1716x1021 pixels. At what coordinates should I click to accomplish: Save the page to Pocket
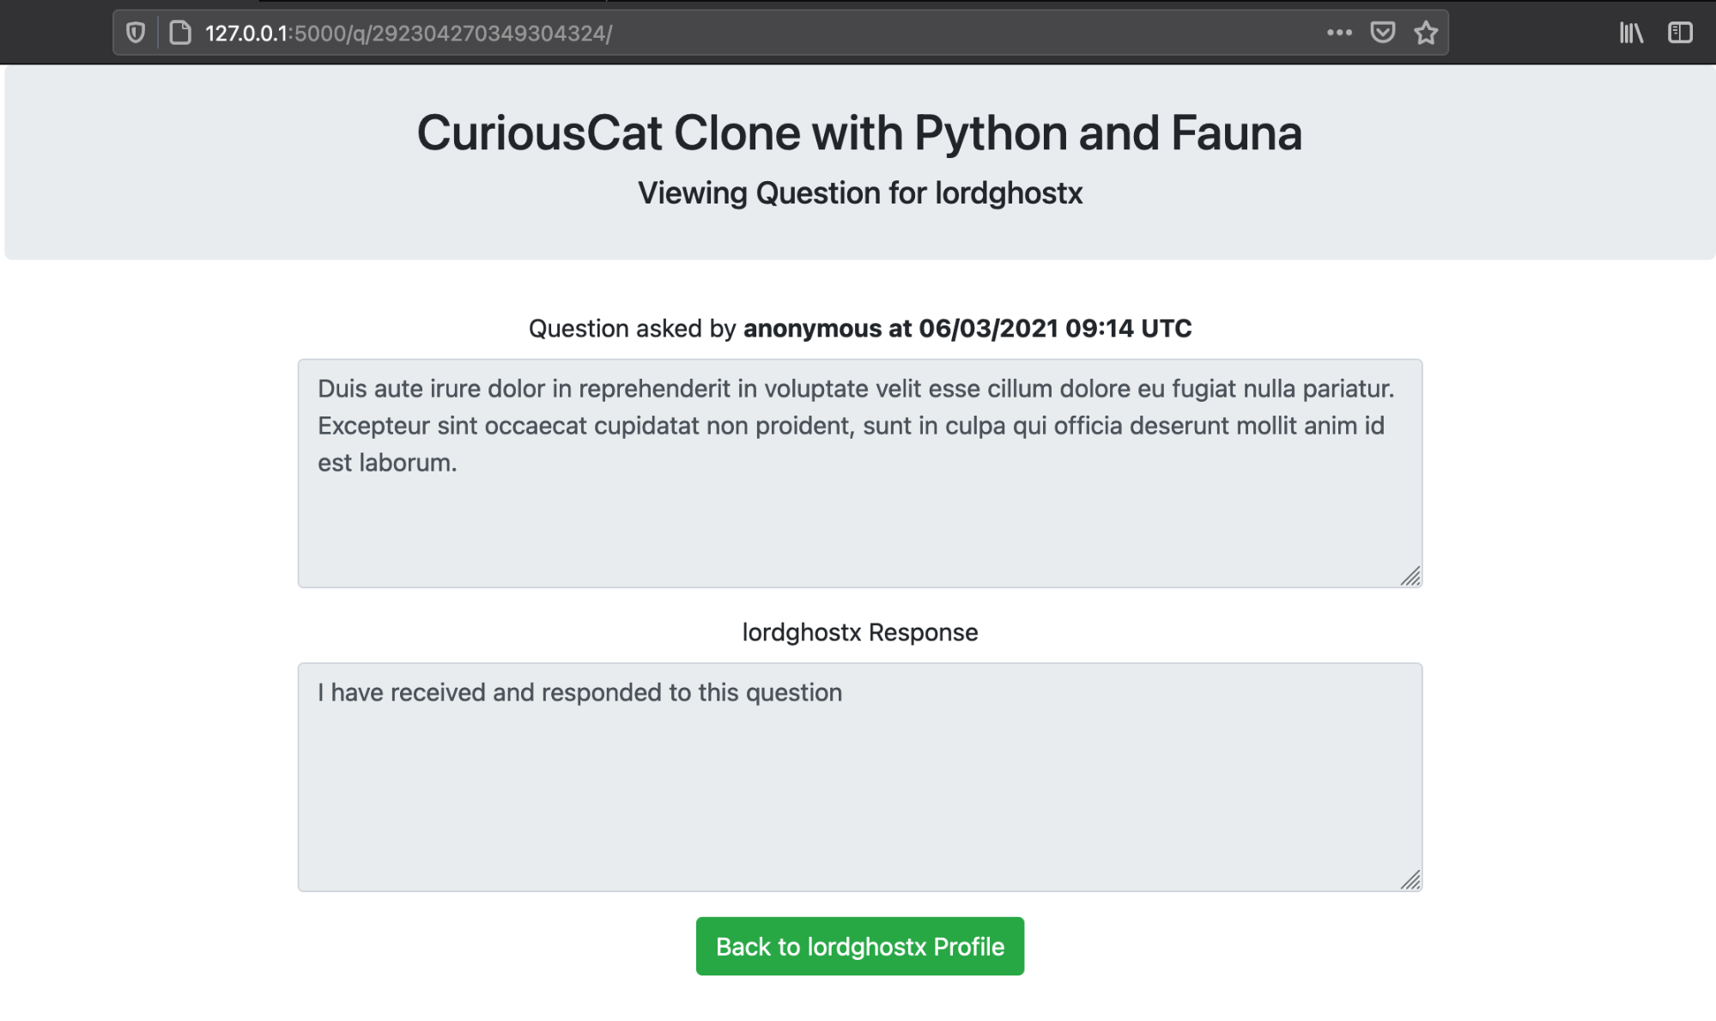pos(1382,33)
